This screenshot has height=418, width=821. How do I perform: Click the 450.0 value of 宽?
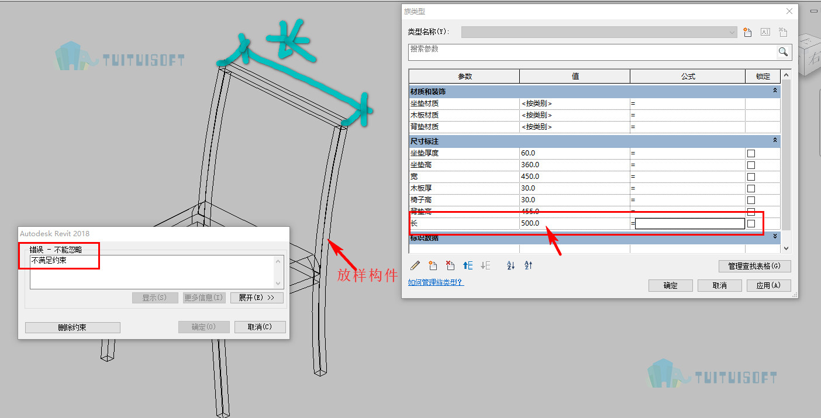[x=530, y=177]
